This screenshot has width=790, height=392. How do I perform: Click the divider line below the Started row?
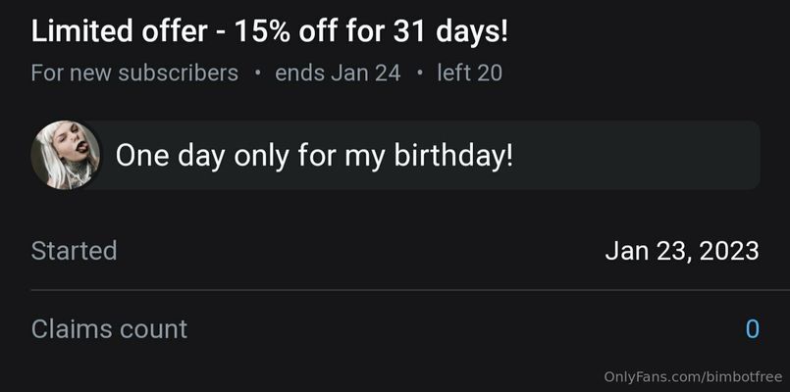click(x=395, y=290)
